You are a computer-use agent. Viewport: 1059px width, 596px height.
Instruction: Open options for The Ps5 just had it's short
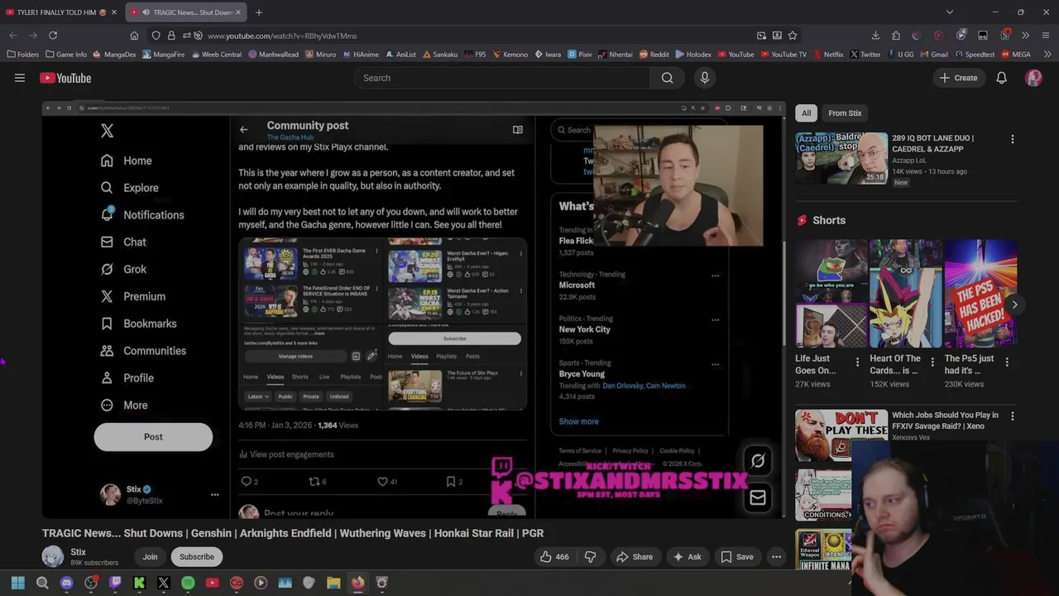pyautogui.click(x=1007, y=363)
